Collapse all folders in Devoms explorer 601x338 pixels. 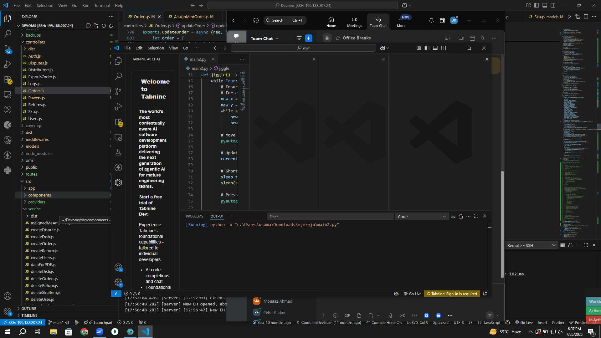click(x=111, y=26)
